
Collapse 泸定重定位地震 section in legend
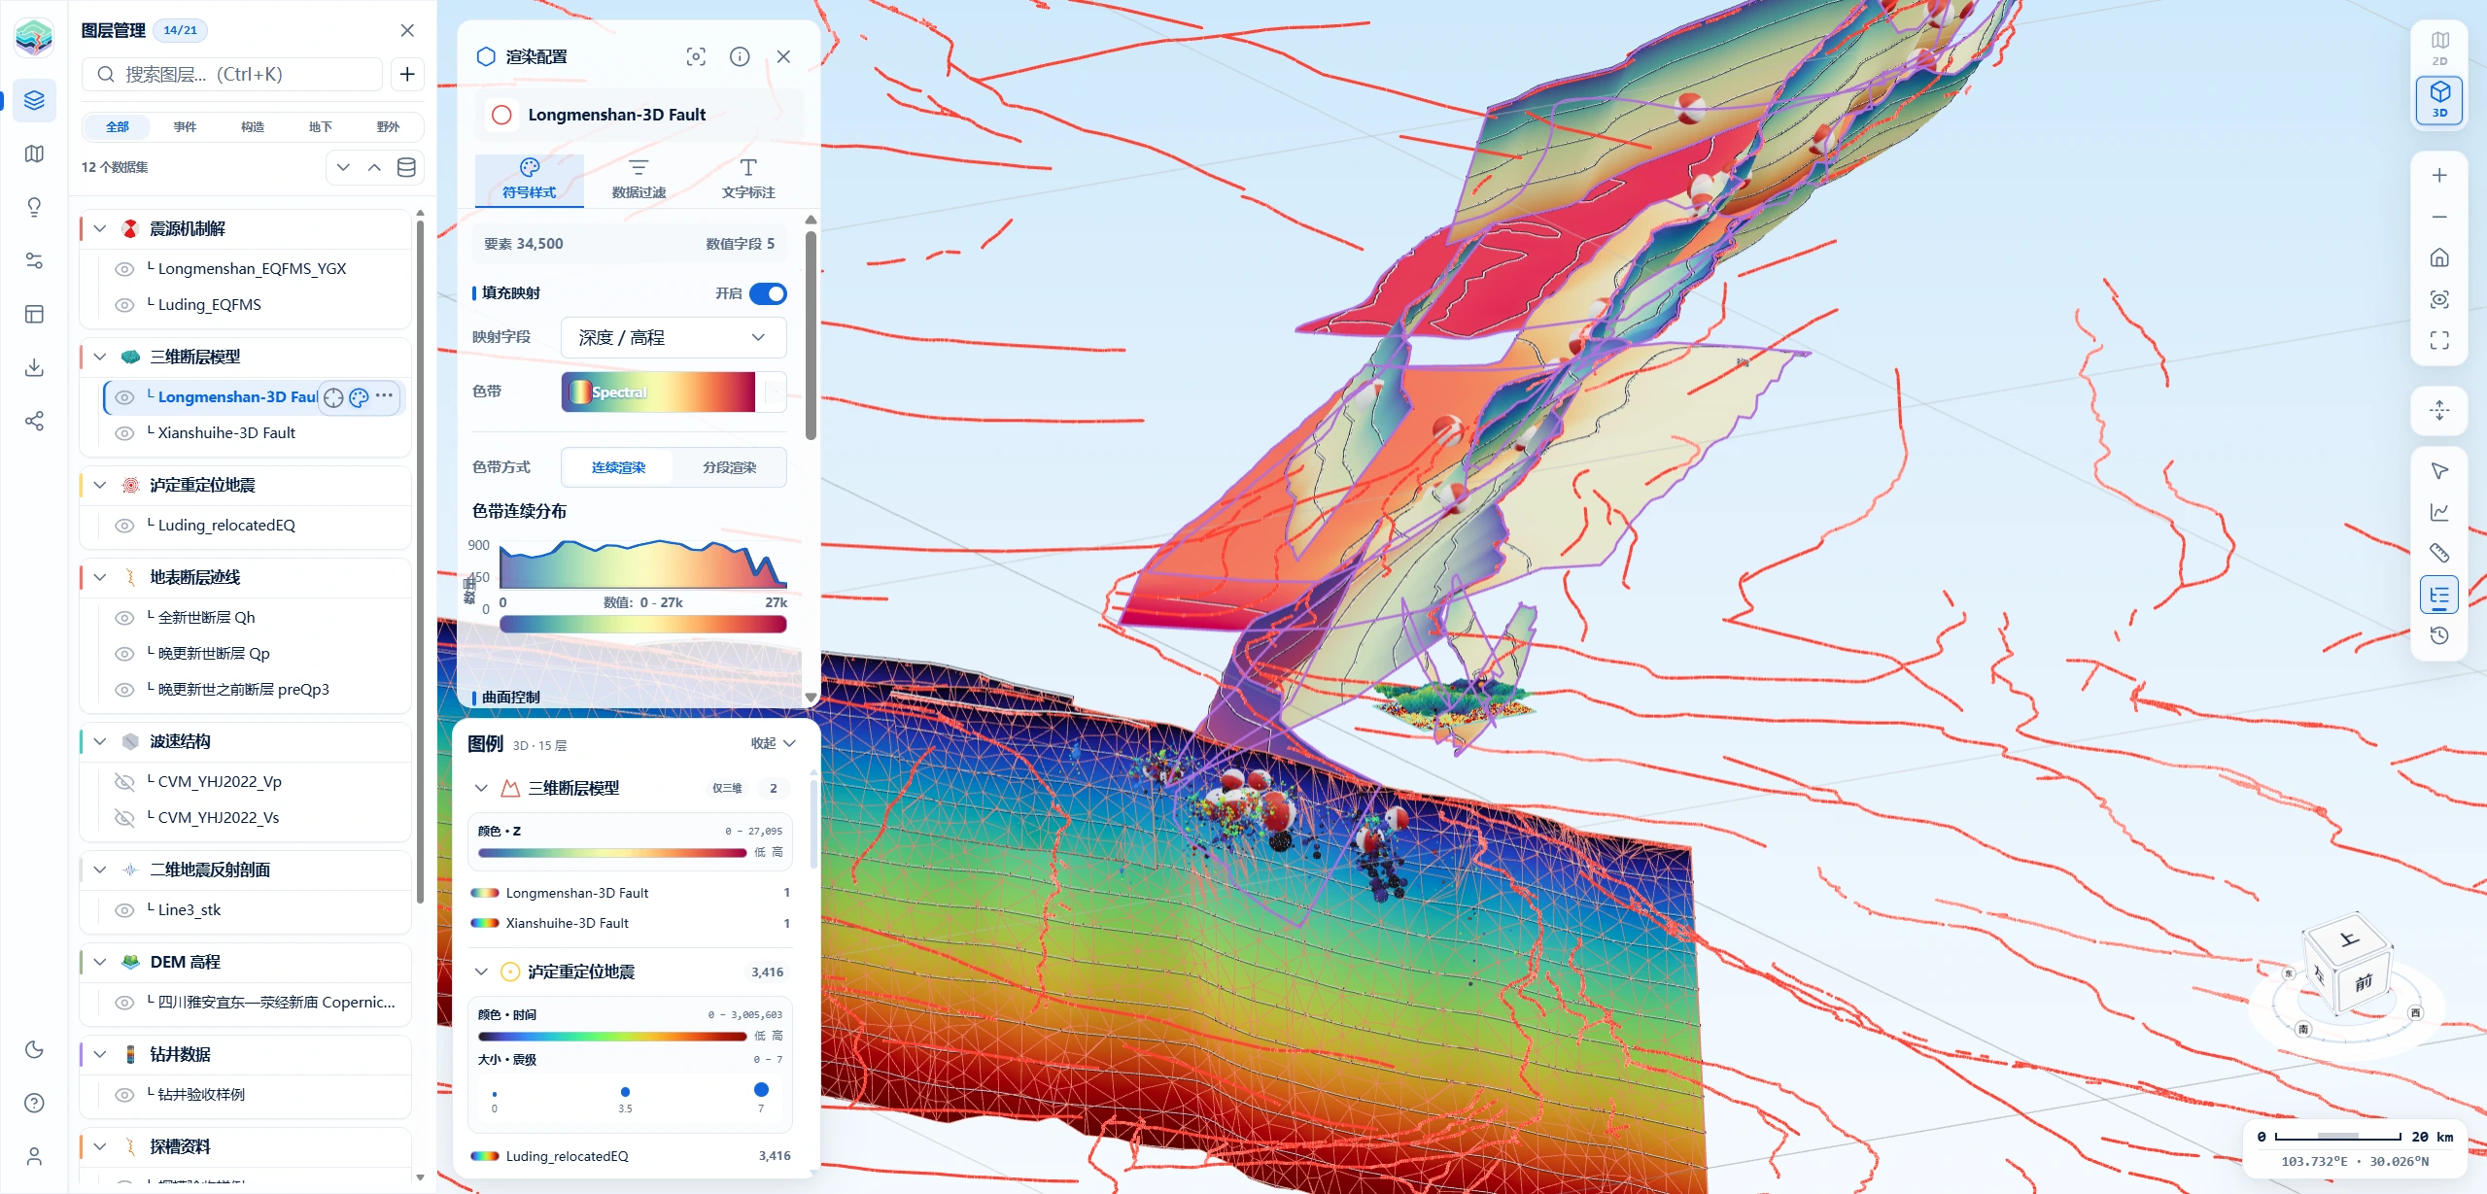481,972
